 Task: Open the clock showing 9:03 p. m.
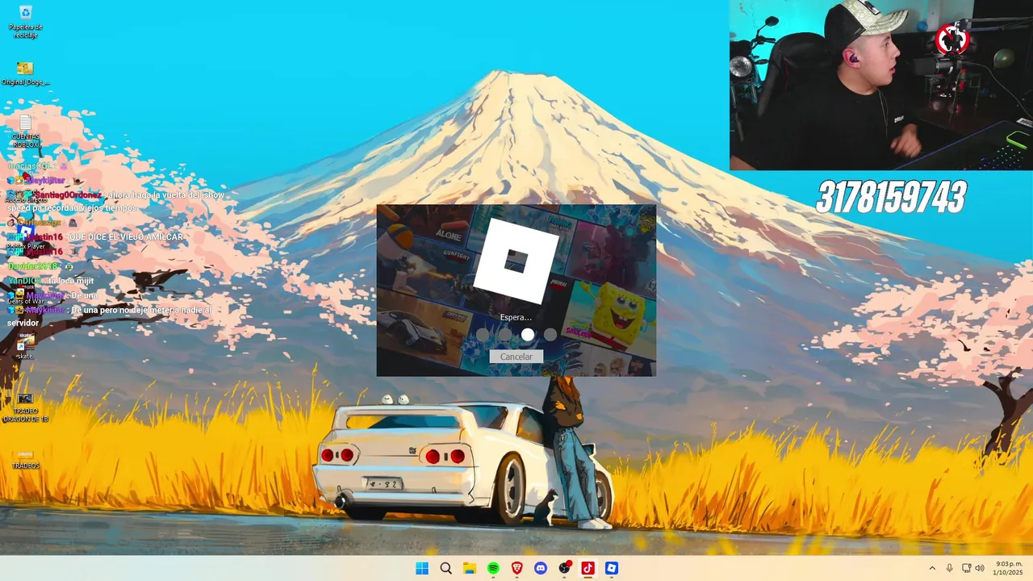1008,568
